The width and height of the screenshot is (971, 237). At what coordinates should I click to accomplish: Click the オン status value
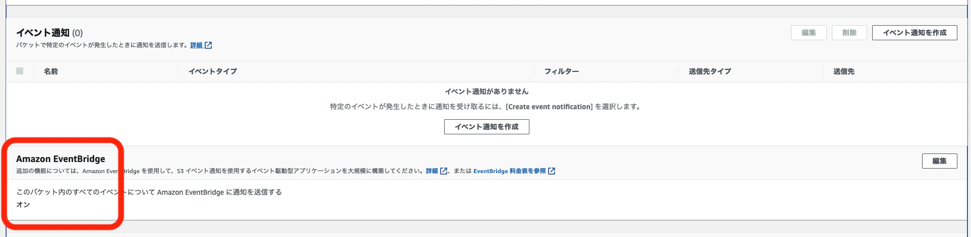coord(23,205)
